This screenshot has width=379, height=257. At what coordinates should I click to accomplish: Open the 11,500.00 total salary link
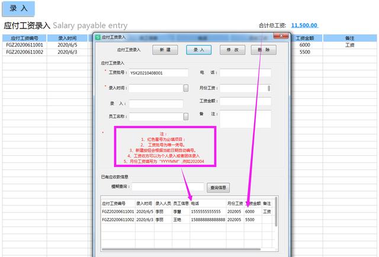(x=304, y=25)
